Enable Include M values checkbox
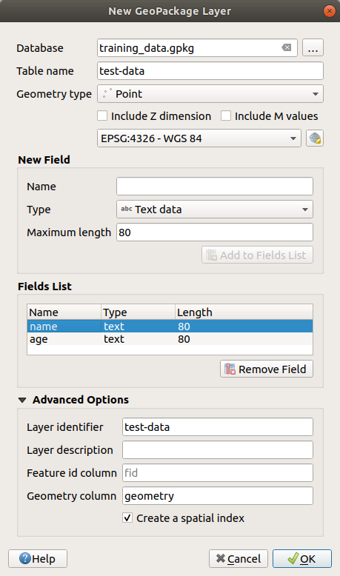 (x=226, y=116)
